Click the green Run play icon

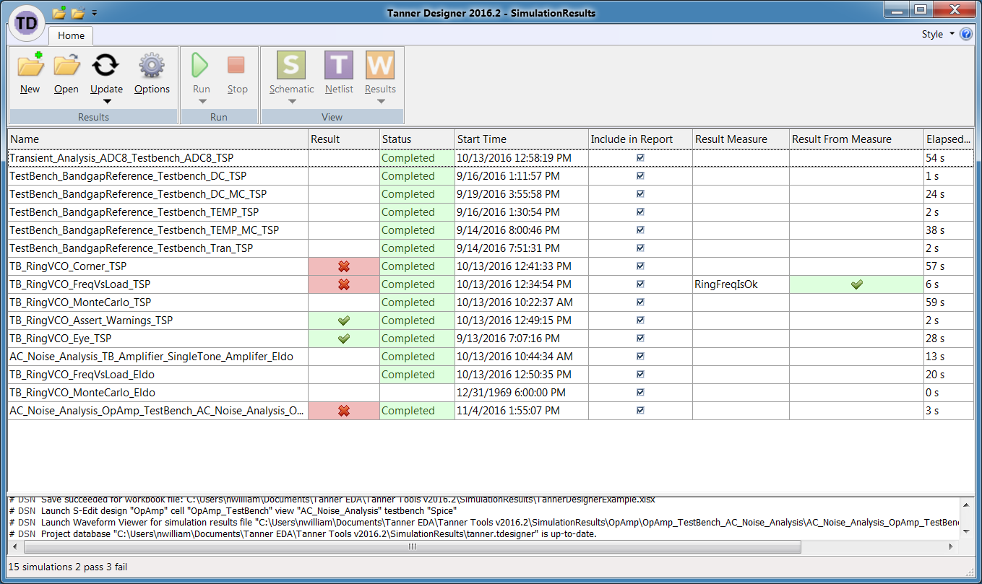(x=201, y=66)
